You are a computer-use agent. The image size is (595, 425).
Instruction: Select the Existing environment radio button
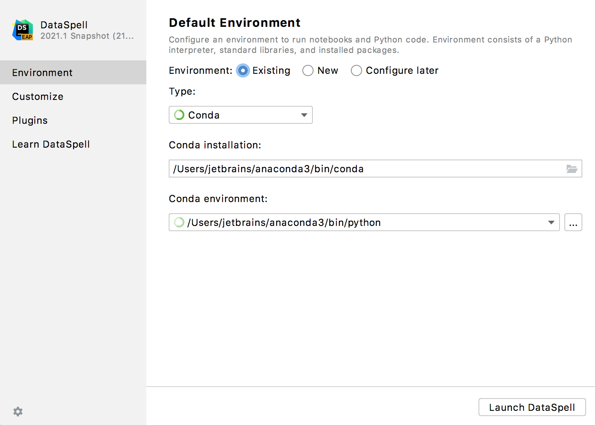click(x=243, y=70)
